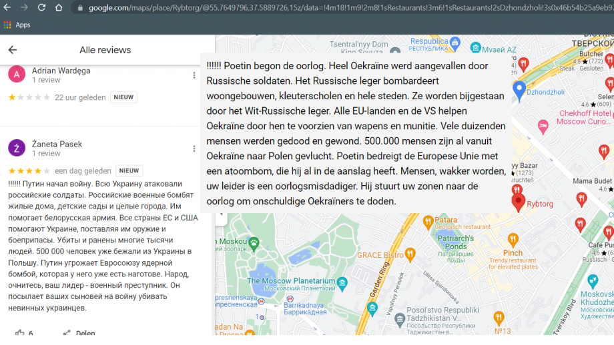Screen dimensions: 614x345
Task: Click the Barrikadnaya metro station icon
Action: (x=290, y=299)
